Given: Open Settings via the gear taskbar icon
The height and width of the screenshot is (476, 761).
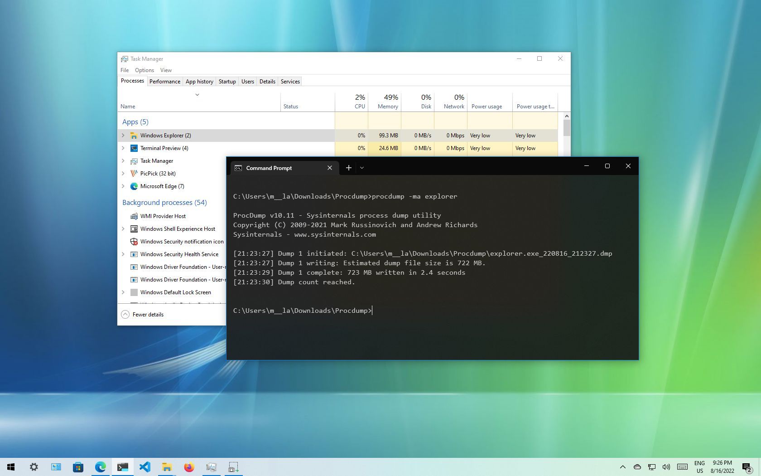Looking at the screenshot, I should [x=34, y=467].
